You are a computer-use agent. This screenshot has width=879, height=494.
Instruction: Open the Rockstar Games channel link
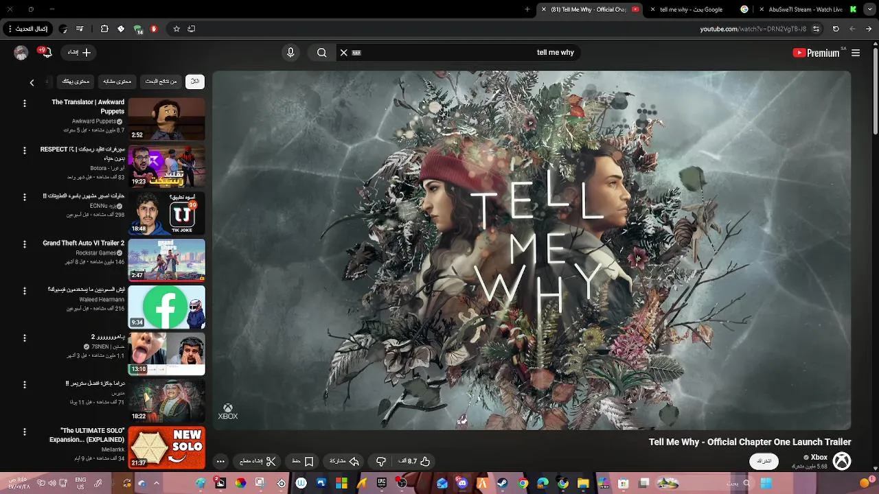point(95,253)
